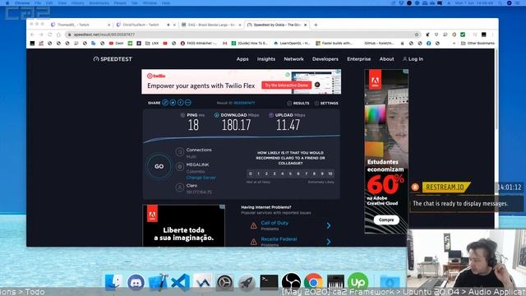The height and width of the screenshot is (296, 526).
Task: Rate recommendation score 5
Action: pos(290,173)
